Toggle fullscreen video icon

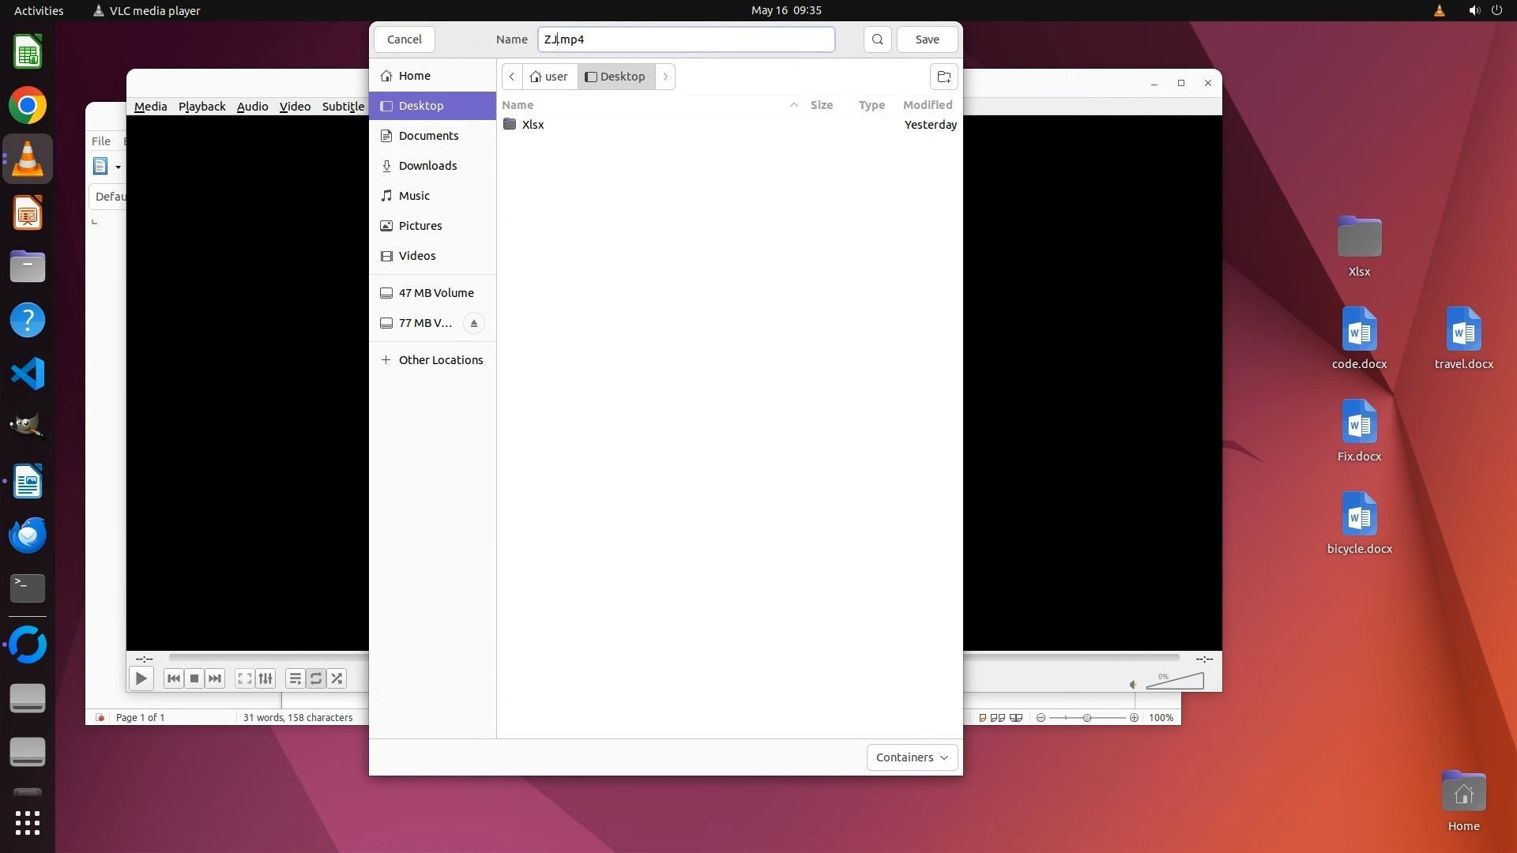click(x=245, y=678)
